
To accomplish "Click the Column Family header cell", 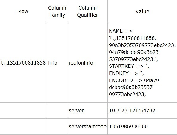I will pos(57,11).
